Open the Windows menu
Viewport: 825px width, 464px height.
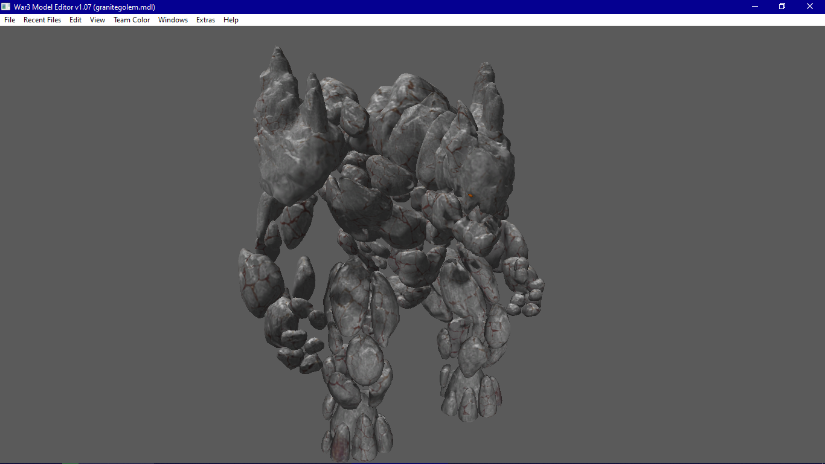click(x=173, y=20)
